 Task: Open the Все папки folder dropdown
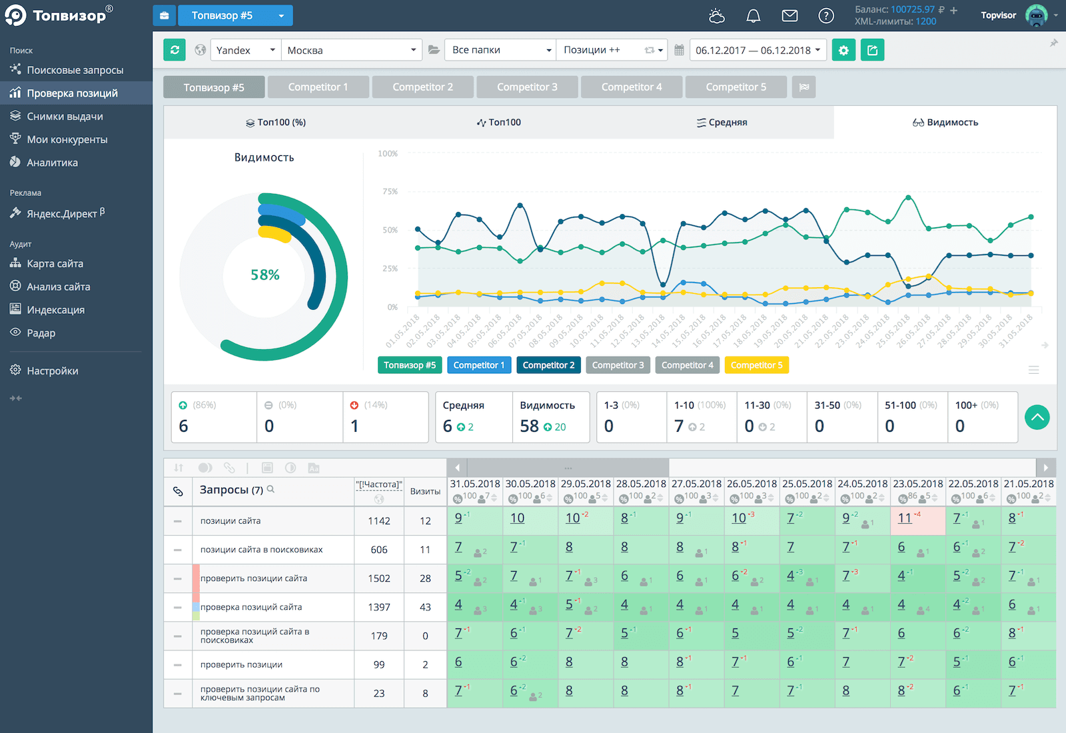point(500,50)
